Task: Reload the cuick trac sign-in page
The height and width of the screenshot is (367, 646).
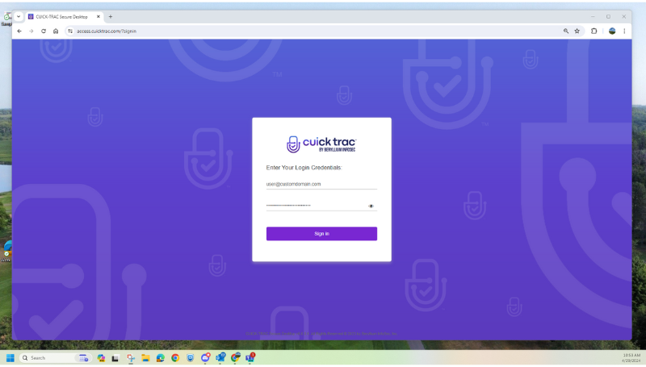Action: (44, 31)
